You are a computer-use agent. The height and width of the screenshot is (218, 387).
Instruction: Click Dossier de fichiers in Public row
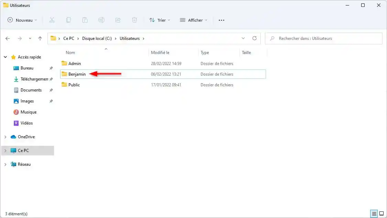(217, 85)
